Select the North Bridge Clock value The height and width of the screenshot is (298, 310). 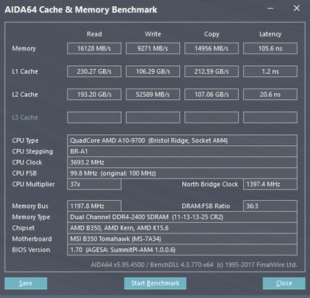(270, 184)
